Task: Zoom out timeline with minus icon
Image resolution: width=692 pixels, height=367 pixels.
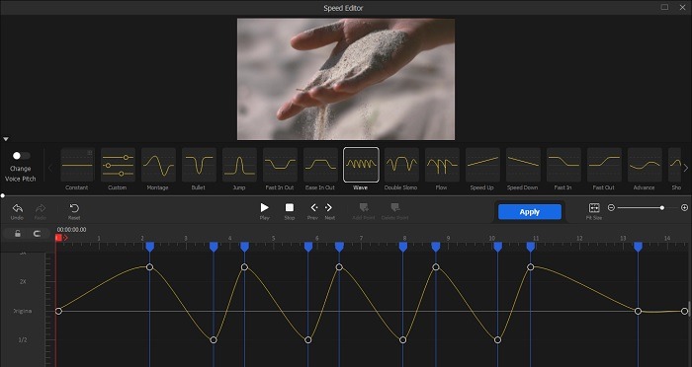Action: pyautogui.click(x=611, y=207)
